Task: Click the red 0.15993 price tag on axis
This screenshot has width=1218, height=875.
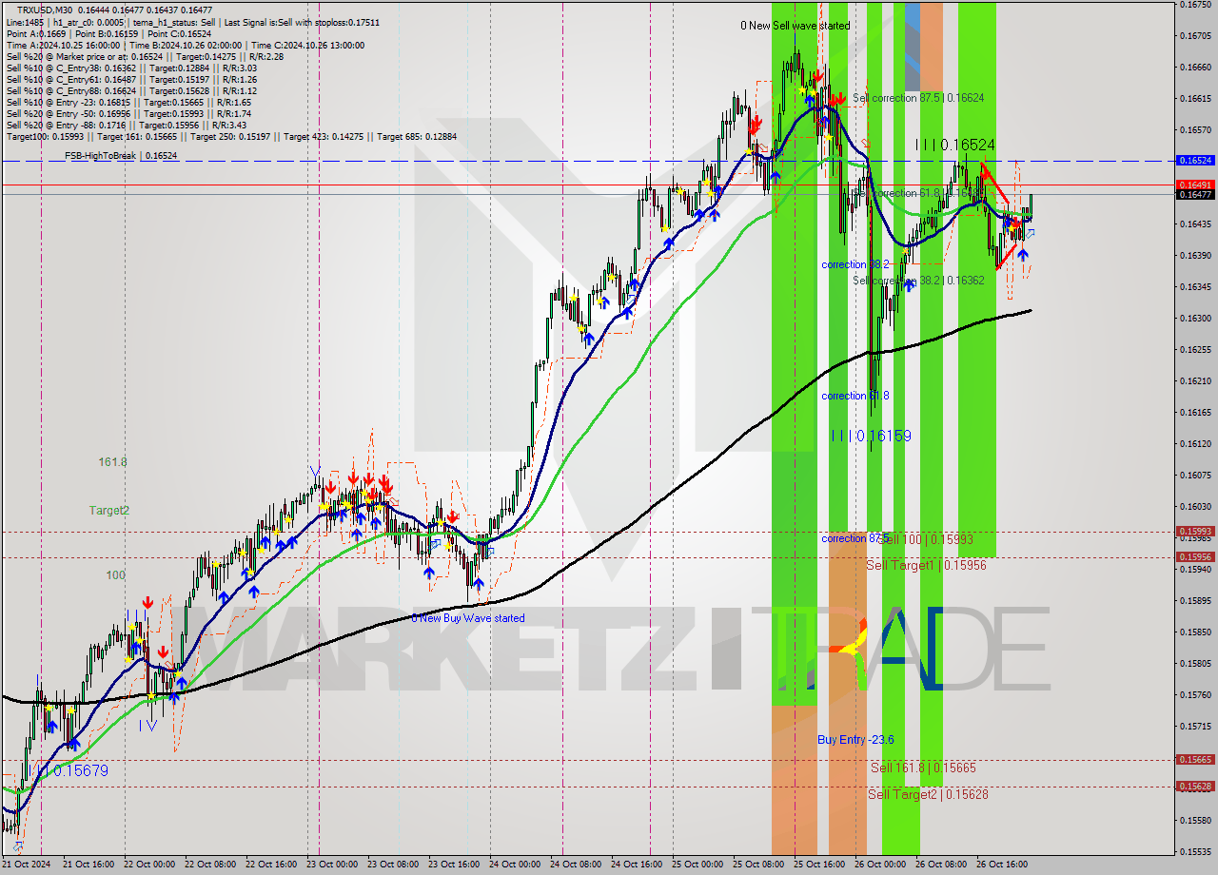Action: tap(1195, 532)
